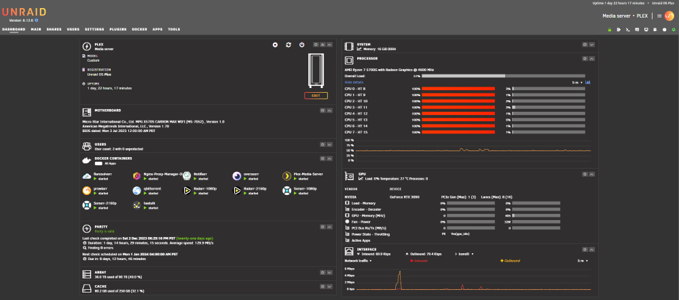Image resolution: width=679 pixels, height=300 pixels.
Task: Open the bond0 interface dropdown
Action: coord(466,254)
